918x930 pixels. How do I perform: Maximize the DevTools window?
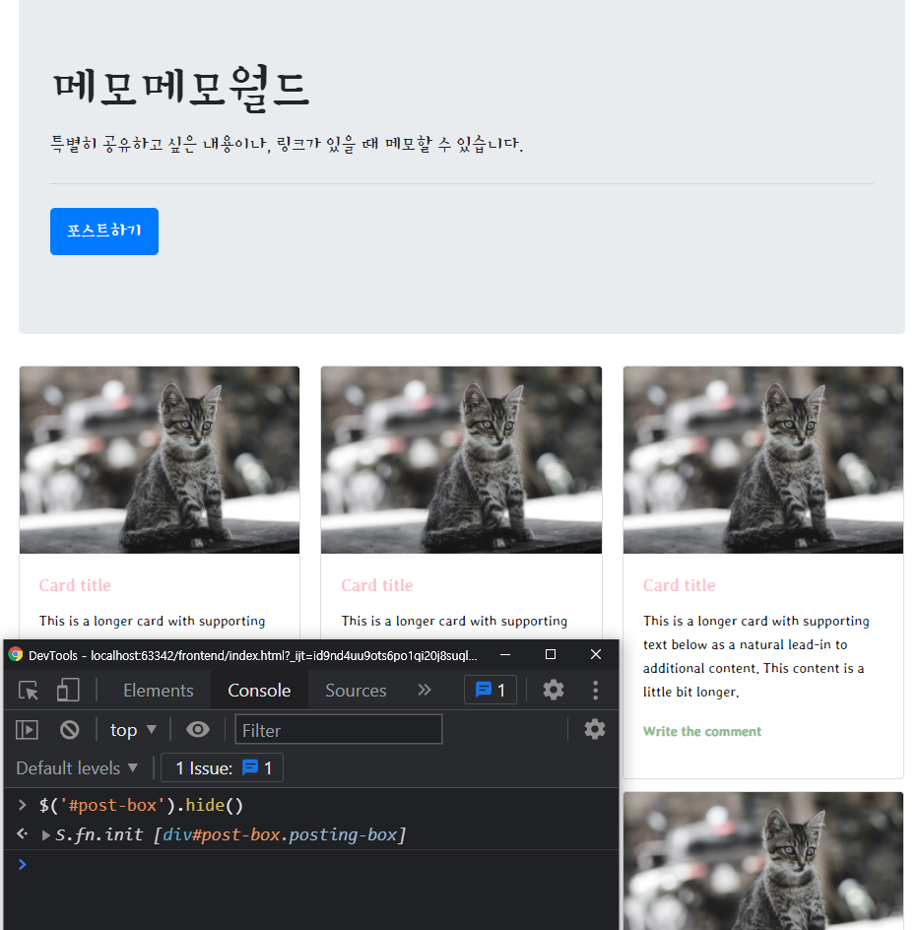click(x=551, y=654)
